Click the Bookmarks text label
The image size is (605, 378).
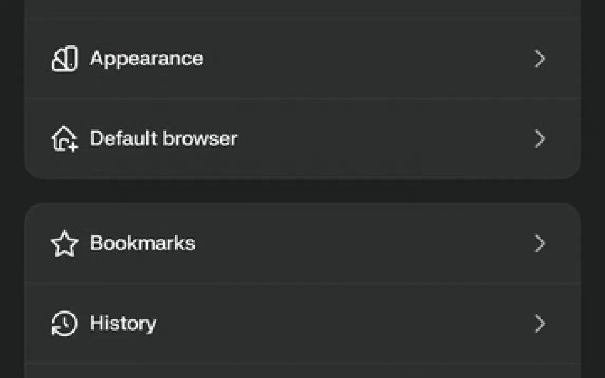pyautogui.click(x=143, y=243)
